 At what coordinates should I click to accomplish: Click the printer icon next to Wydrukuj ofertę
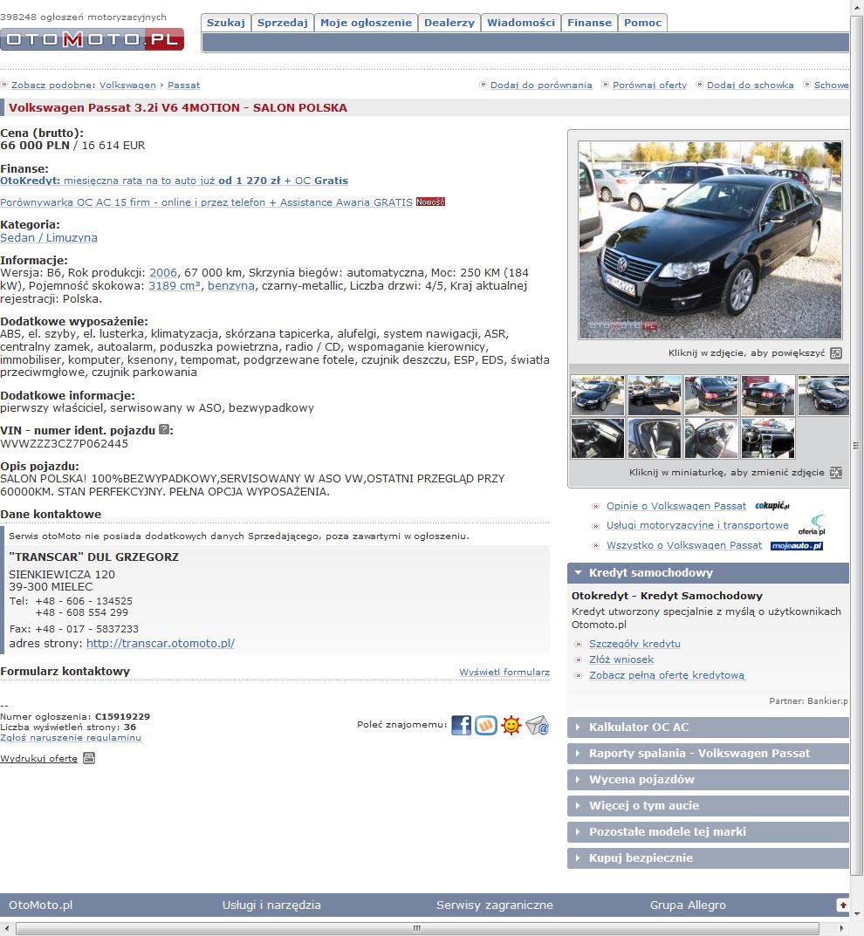89,758
